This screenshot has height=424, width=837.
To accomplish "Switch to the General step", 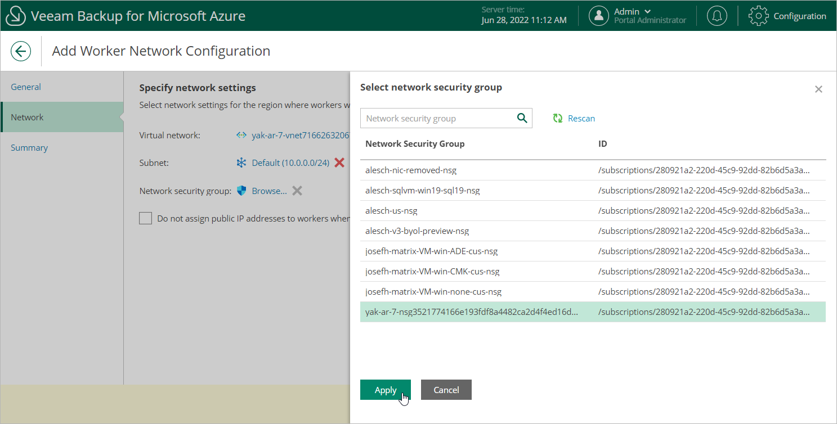I will tap(26, 87).
